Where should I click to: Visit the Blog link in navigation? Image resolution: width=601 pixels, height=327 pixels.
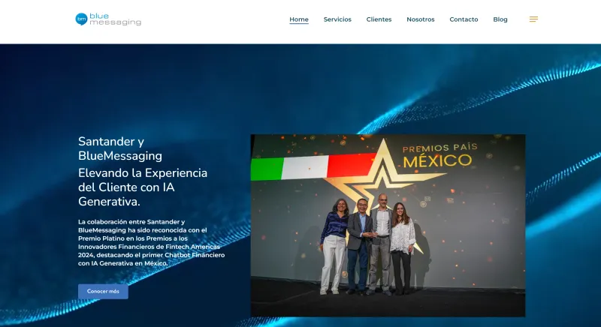(x=500, y=19)
